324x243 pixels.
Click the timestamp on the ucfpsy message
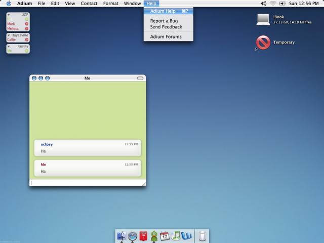click(x=132, y=144)
